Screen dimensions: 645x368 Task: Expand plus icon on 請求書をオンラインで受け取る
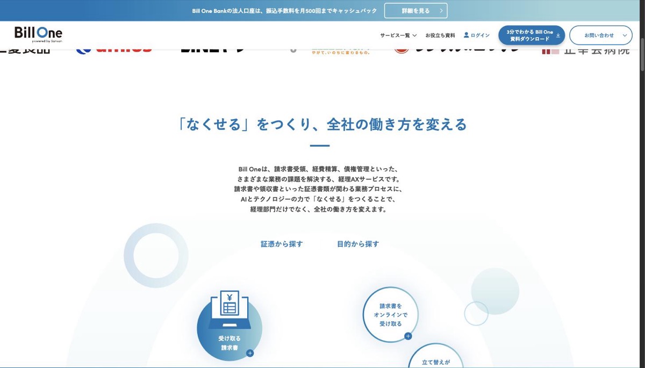[408, 336]
